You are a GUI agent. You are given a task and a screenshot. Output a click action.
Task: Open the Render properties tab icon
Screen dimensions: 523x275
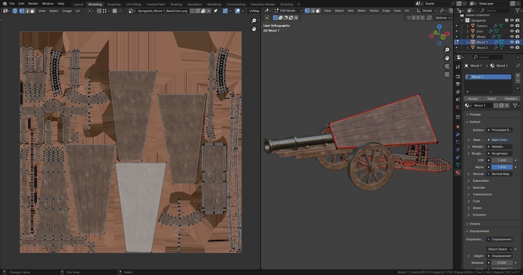tap(458, 77)
